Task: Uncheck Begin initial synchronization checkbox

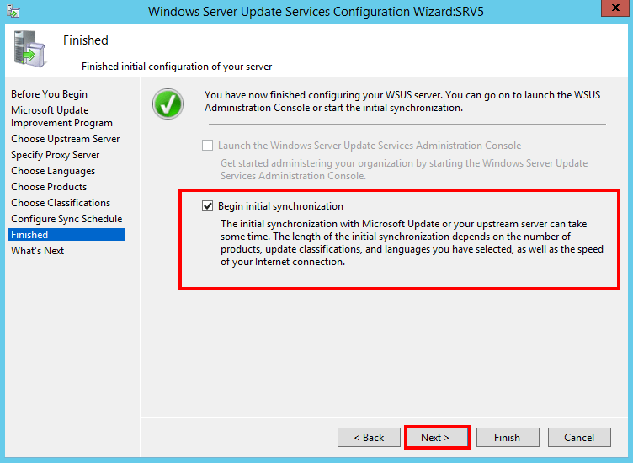Action: point(208,206)
